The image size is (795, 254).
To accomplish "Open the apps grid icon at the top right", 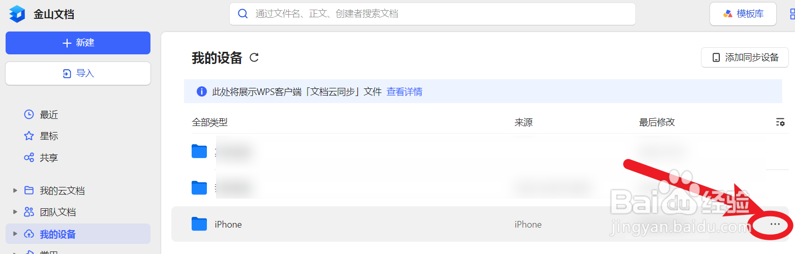I will coord(792,14).
